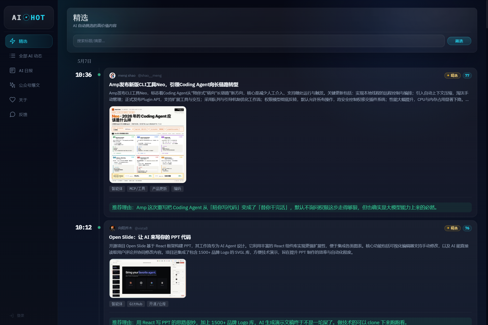Open the AI 日报 newspaper icon

(x=13, y=71)
